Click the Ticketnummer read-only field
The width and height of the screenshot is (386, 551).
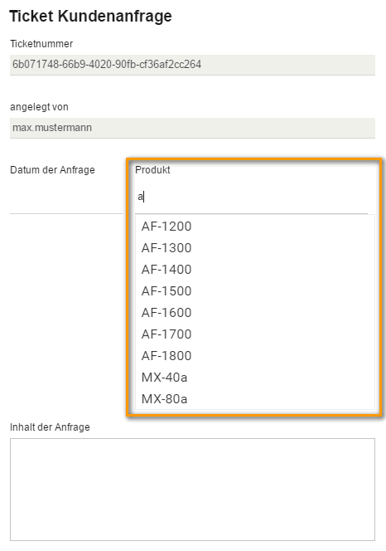[x=192, y=65]
